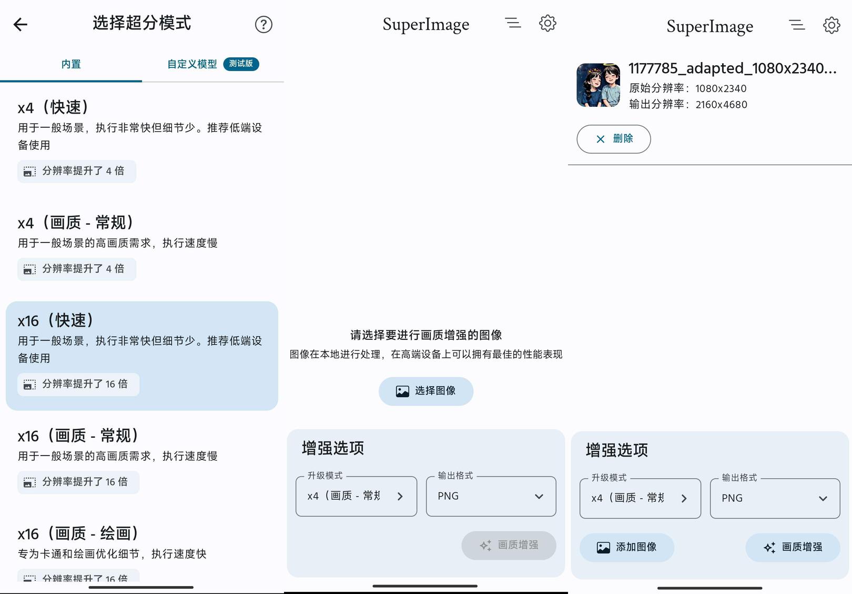Click the 添加图像 button
Screen dimensions: 852x594
[627, 547]
